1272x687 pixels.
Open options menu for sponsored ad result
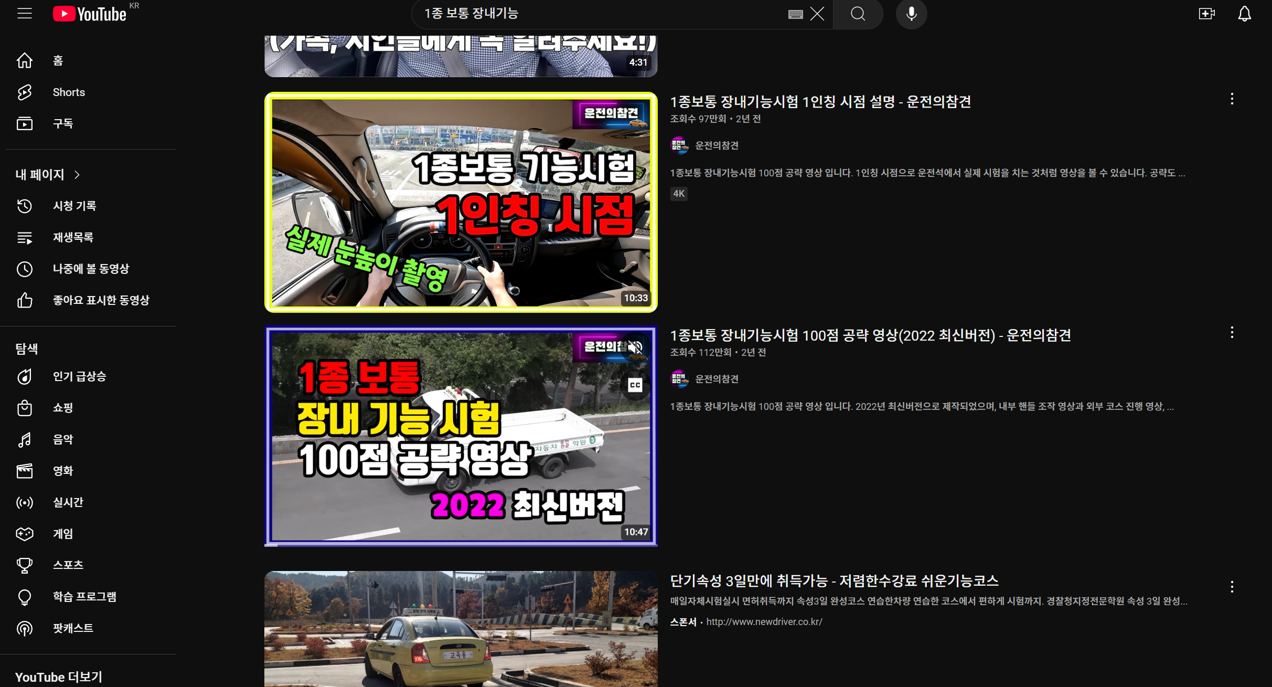coord(1232,586)
